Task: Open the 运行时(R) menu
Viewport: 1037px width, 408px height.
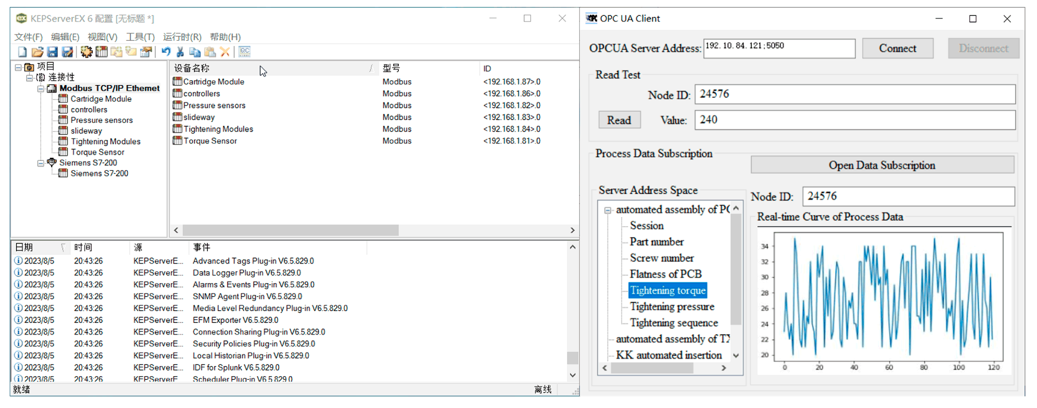Action: pos(182,37)
